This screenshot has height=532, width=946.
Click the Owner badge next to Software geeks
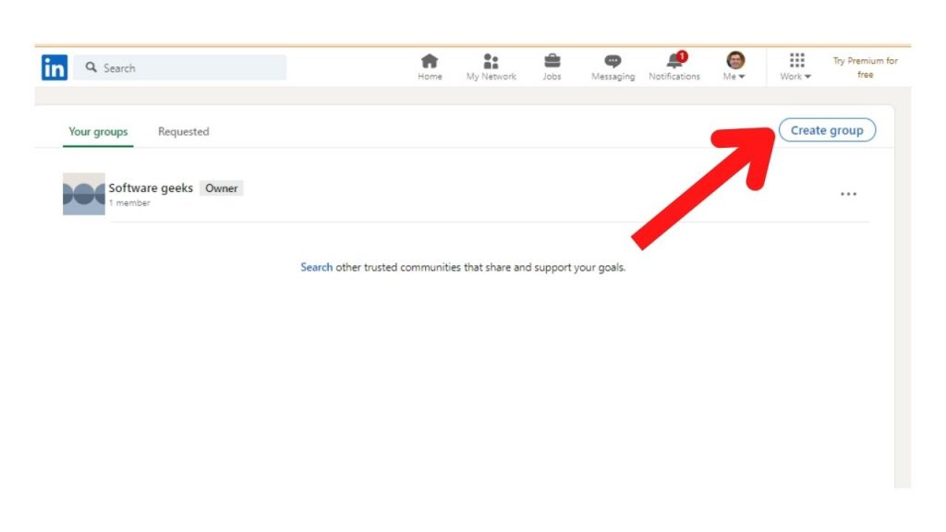[222, 188]
